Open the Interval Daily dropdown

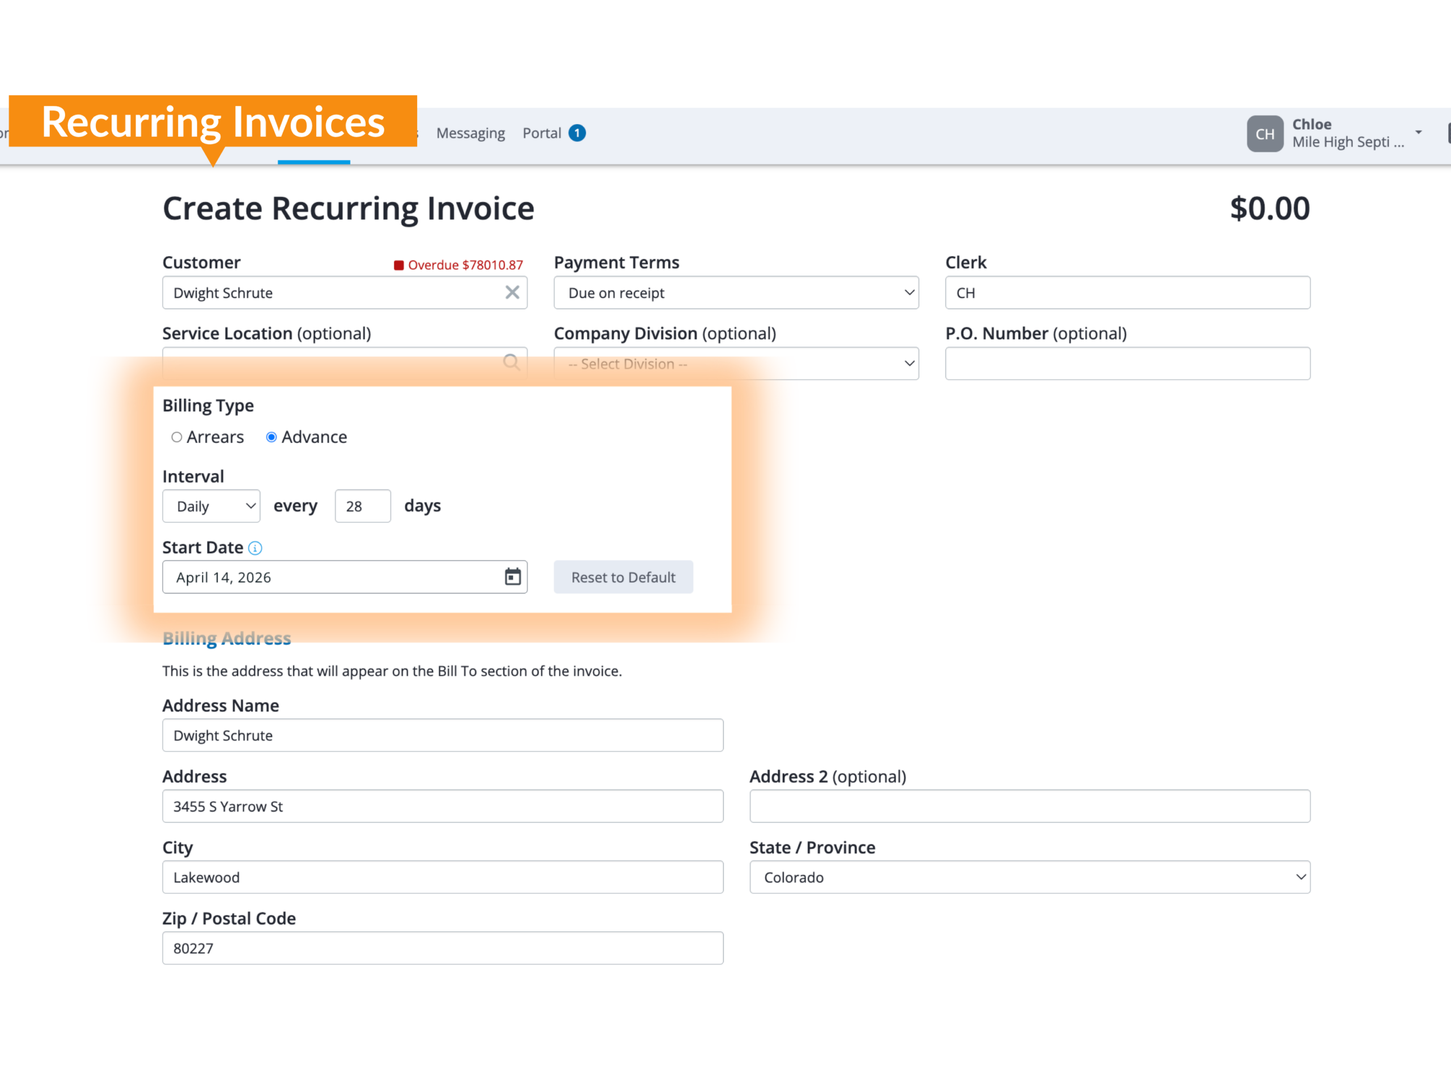click(211, 506)
